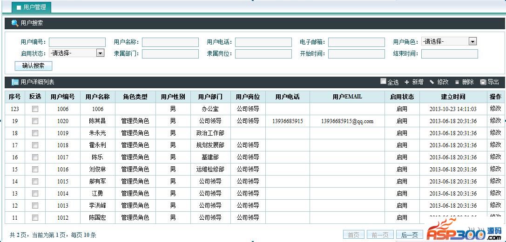Toggle the 全选 select-all checkbox
Screen dimensions: 506x242
[x=383, y=81]
